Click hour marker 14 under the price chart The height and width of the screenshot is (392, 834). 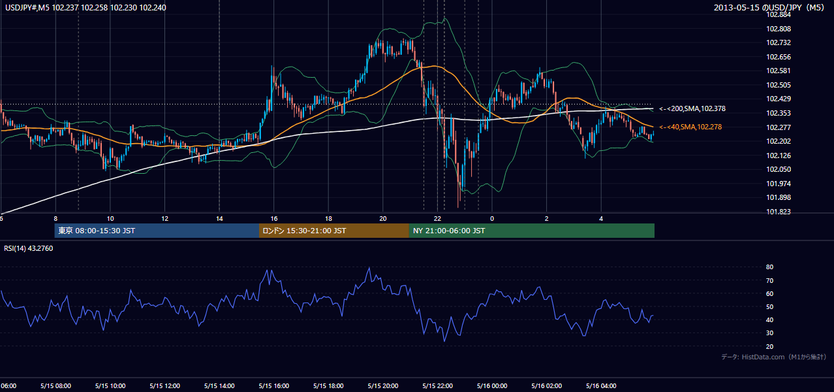pyautogui.click(x=219, y=218)
